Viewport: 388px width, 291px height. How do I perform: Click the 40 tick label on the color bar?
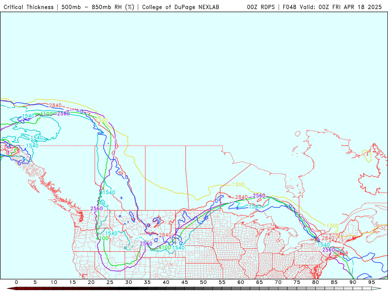tap(166, 282)
